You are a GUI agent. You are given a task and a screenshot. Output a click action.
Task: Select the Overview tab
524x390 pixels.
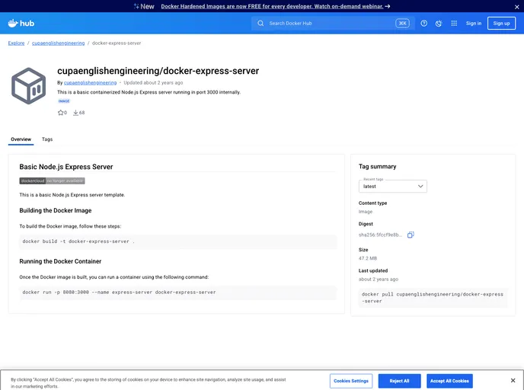[21, 139]
